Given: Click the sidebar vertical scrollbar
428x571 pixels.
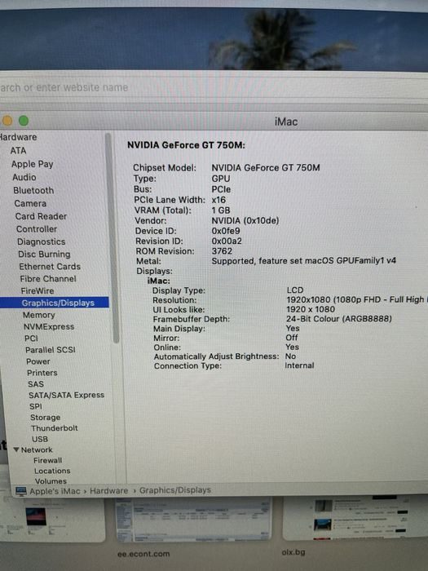Looking at the screenshot, I should (x=113, y=238).
